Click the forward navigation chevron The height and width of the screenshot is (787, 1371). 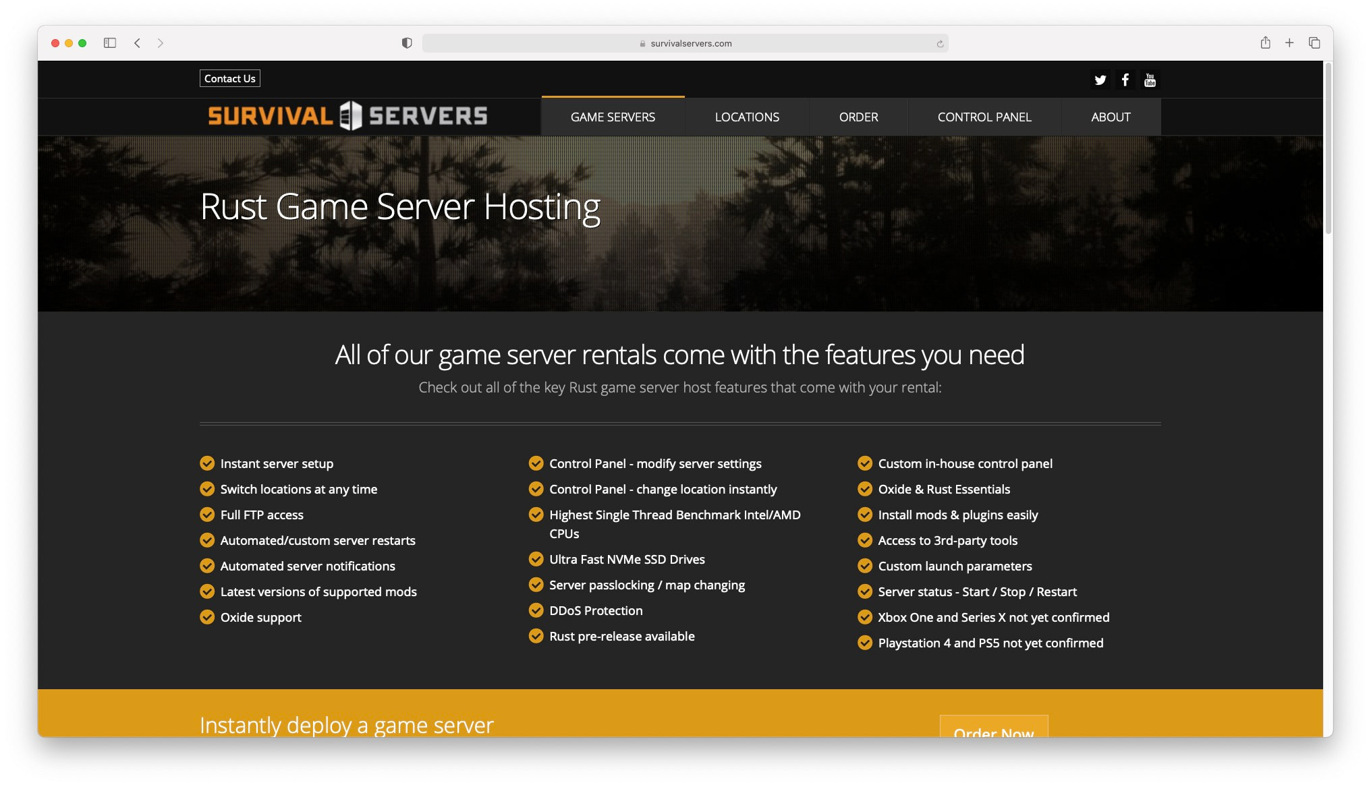click(161, 42)
